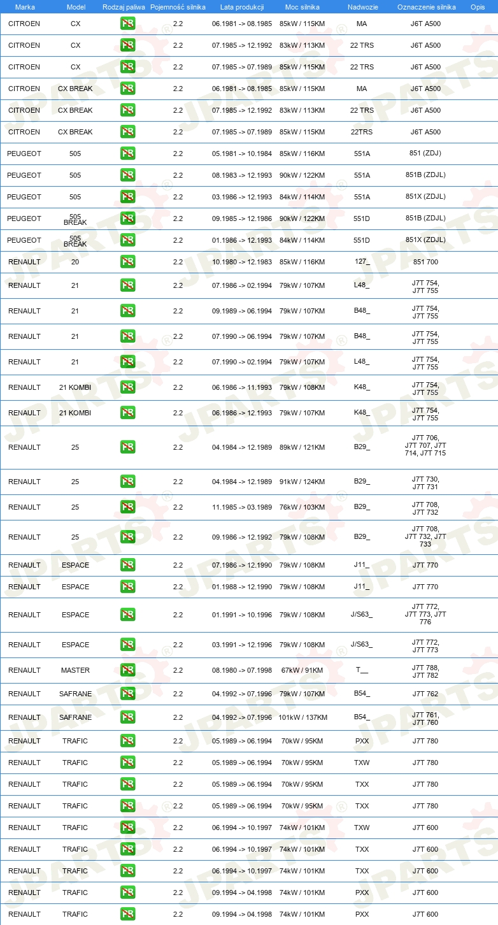Click fuel icon in 21 KOMBI 11.1993 row

pos(127,387)
